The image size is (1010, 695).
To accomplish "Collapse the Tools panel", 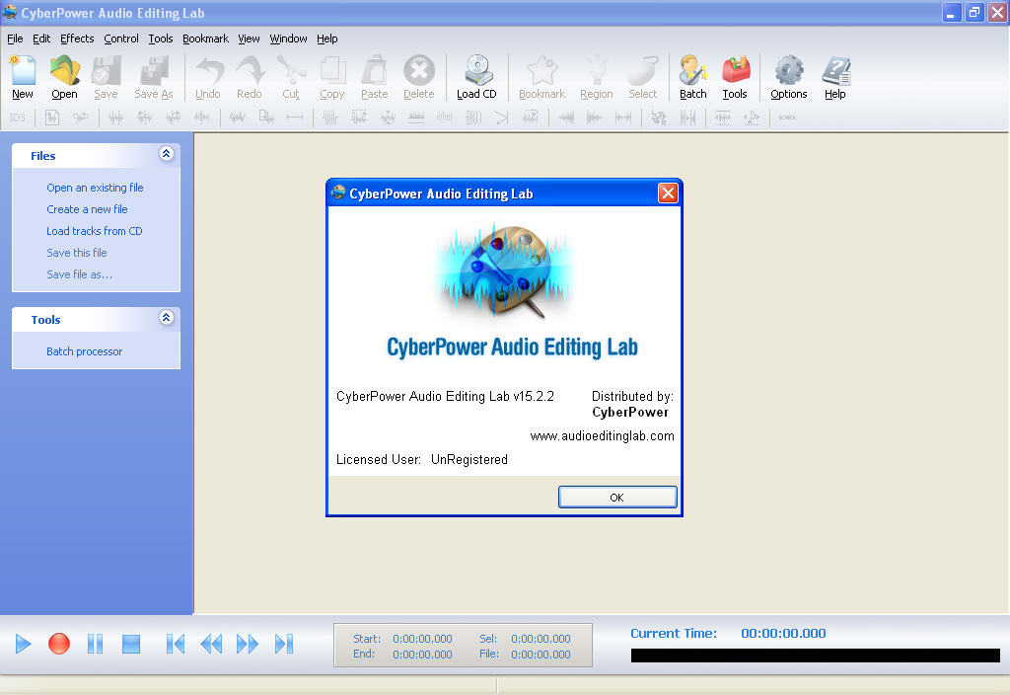I will click(x=166, y=318).
